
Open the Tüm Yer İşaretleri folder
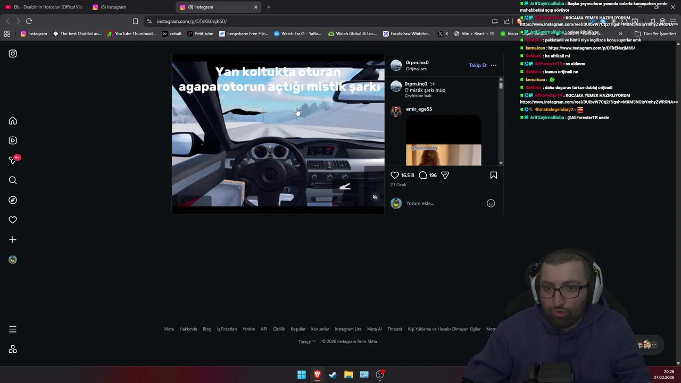[655, 34]
